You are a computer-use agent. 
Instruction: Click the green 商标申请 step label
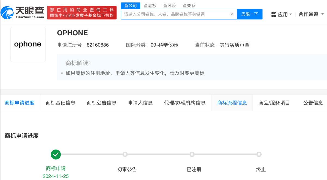click(x=56, y=168)
